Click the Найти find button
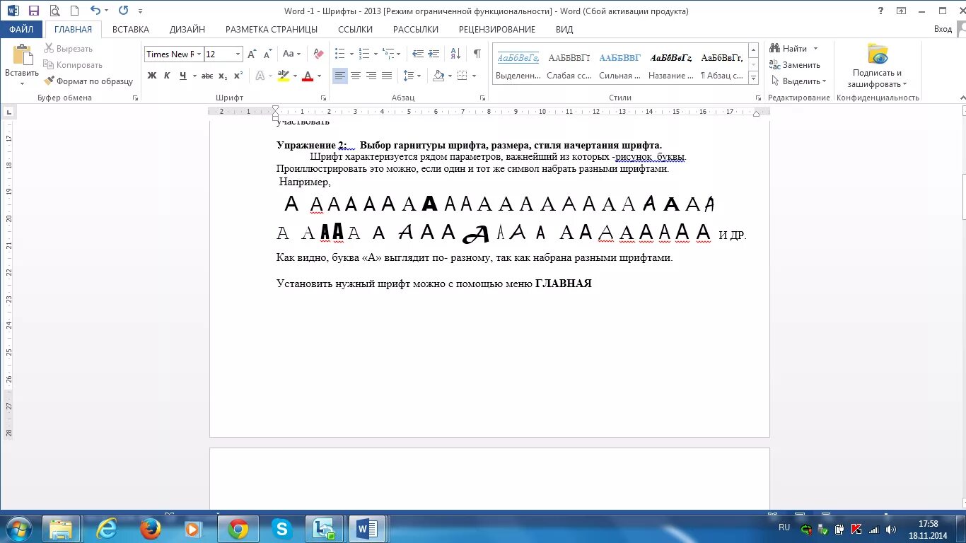 coord(788,49)
